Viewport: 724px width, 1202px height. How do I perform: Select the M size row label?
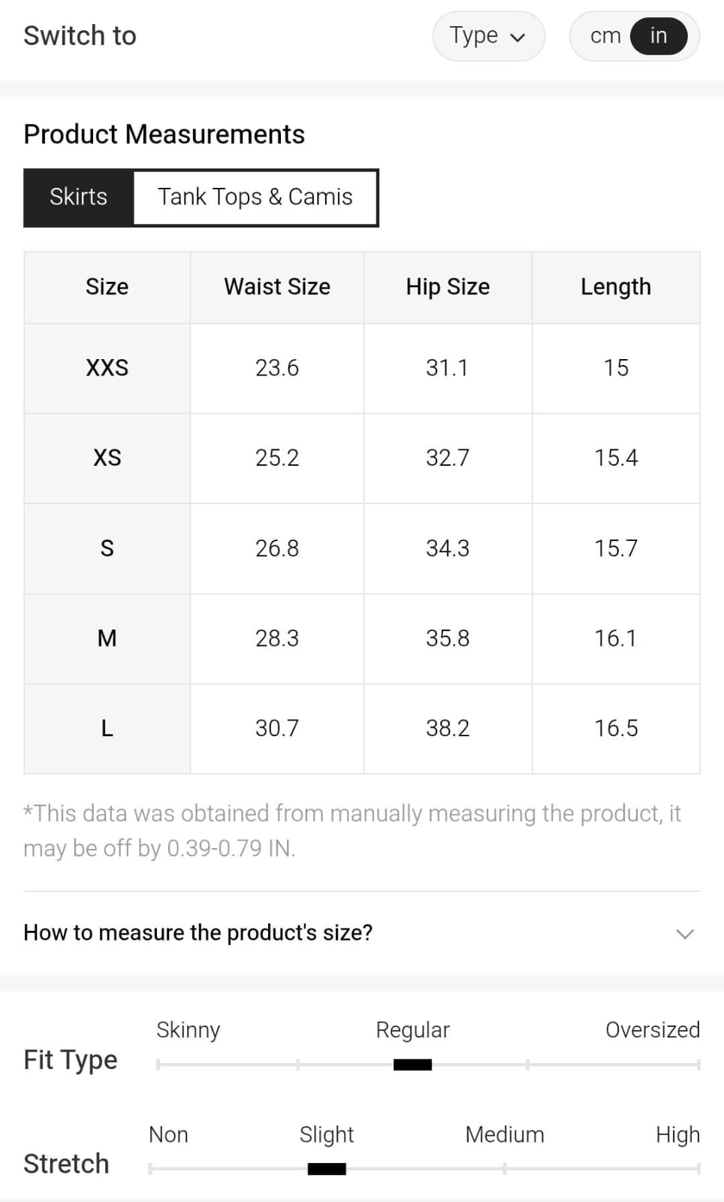(107, 639)
